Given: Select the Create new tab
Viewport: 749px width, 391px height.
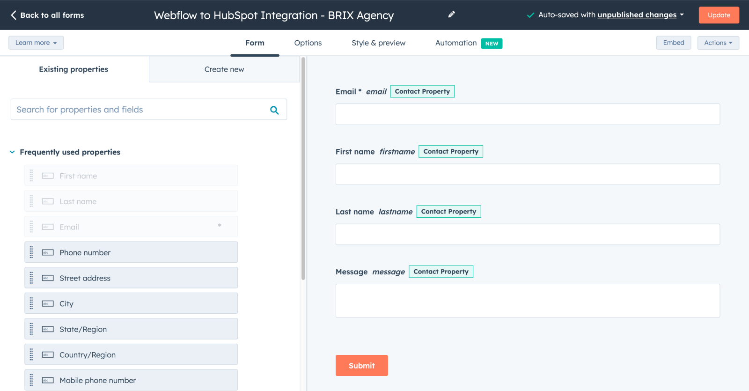Looking at the screenshot, I should tap(224, 69).
